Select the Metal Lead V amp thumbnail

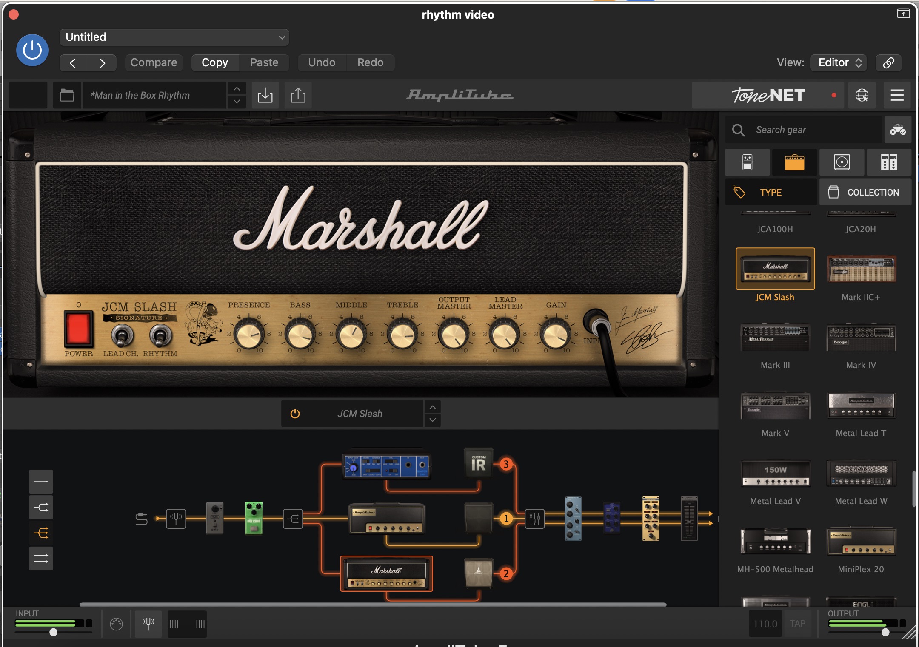coord(775,473)
